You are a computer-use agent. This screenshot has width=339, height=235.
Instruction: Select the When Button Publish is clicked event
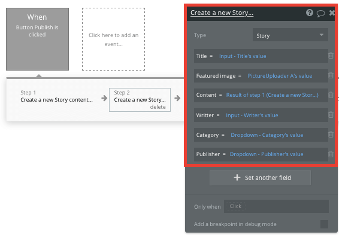click(37, 39)
